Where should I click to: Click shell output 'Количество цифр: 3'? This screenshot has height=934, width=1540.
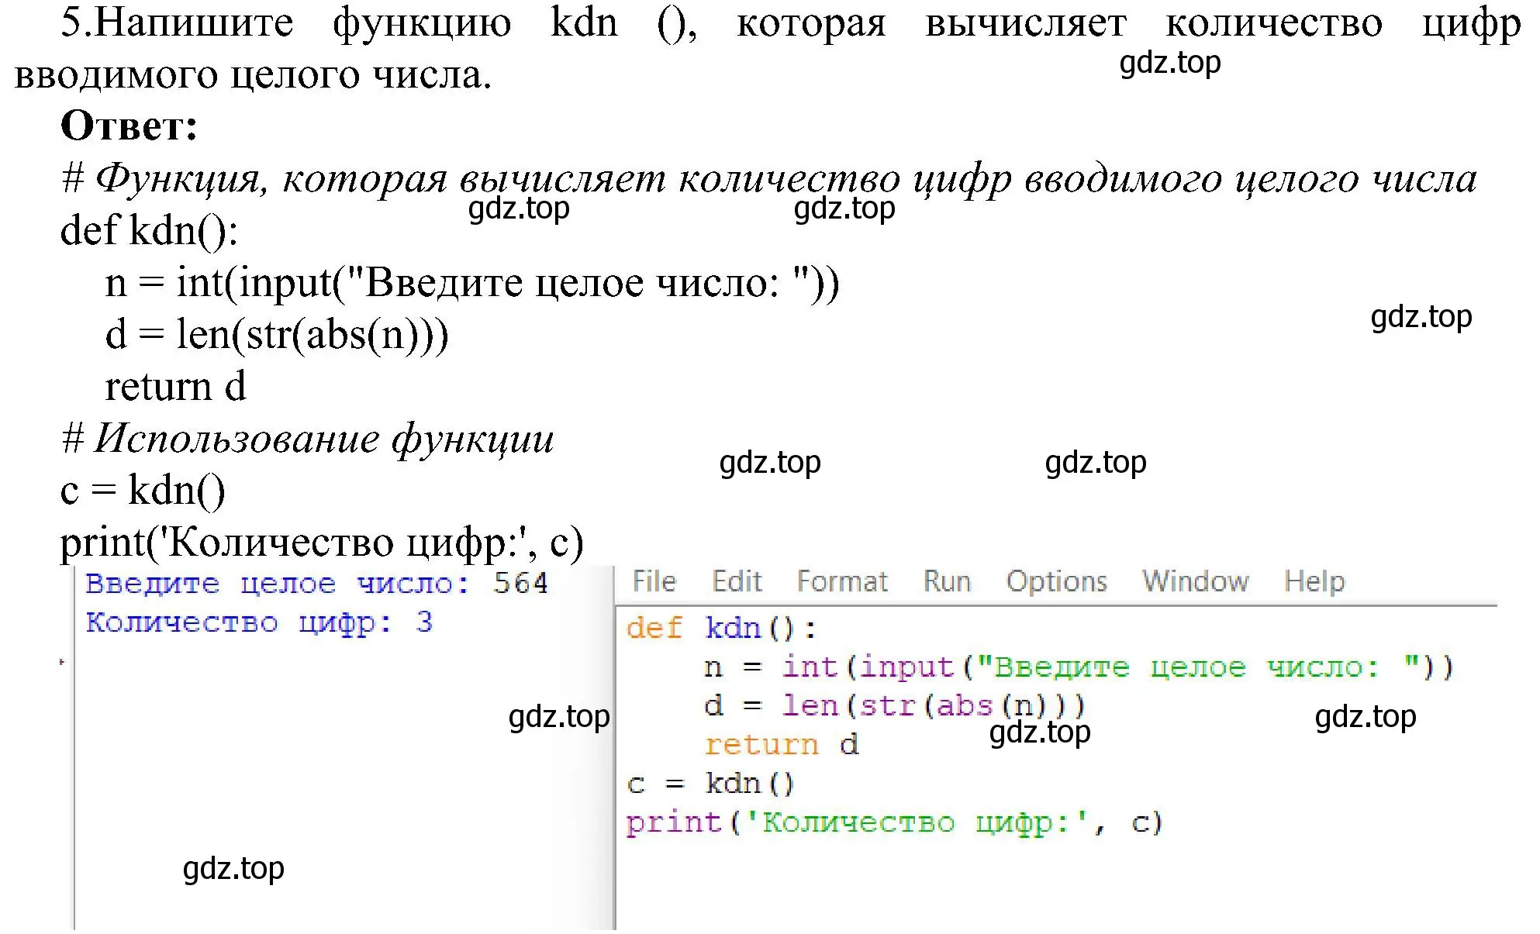point(259,622)
